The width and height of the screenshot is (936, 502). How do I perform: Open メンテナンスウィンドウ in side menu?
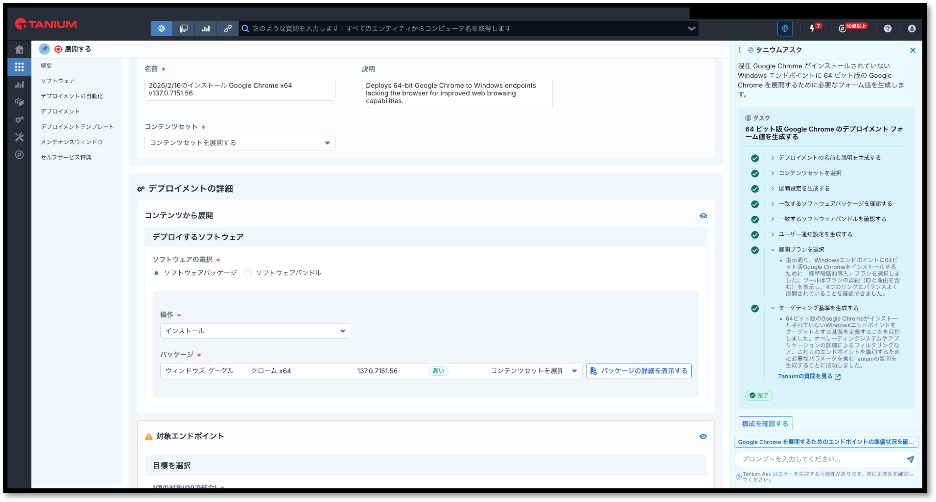point(72,142)
